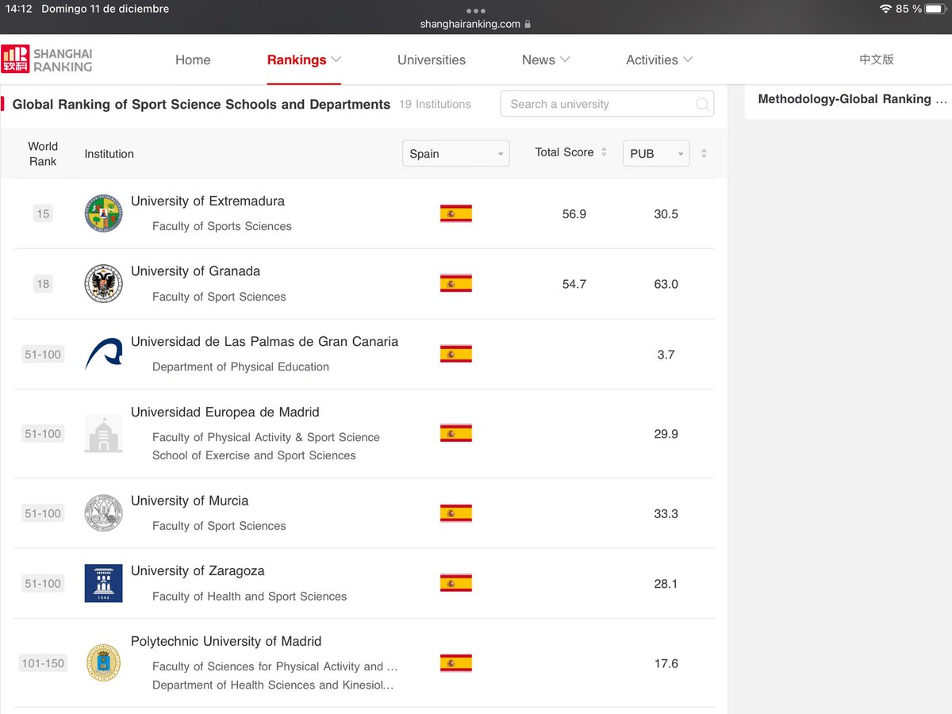Open University of Zaragoza link
Viewport: 952px width, 714px height.
pyautogui.click(x=198, y=570)
